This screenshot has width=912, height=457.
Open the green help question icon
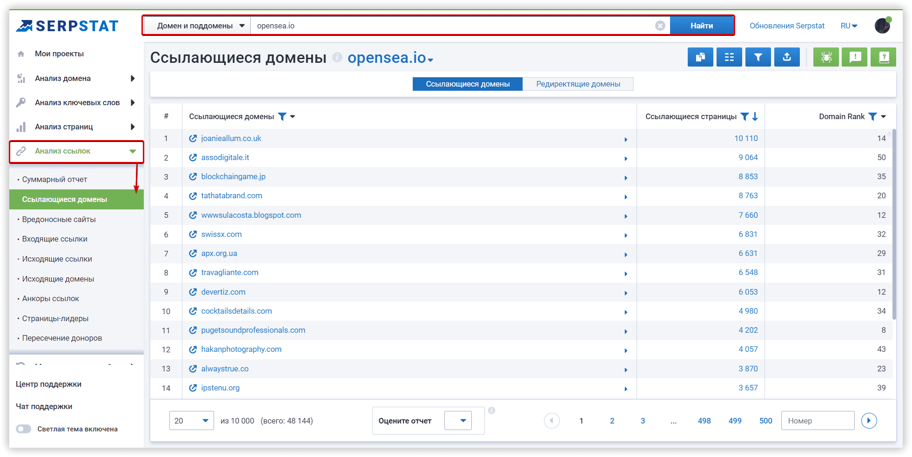(x=884, y=57)
